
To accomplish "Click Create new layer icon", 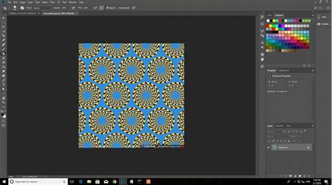I will pos(305,176).
